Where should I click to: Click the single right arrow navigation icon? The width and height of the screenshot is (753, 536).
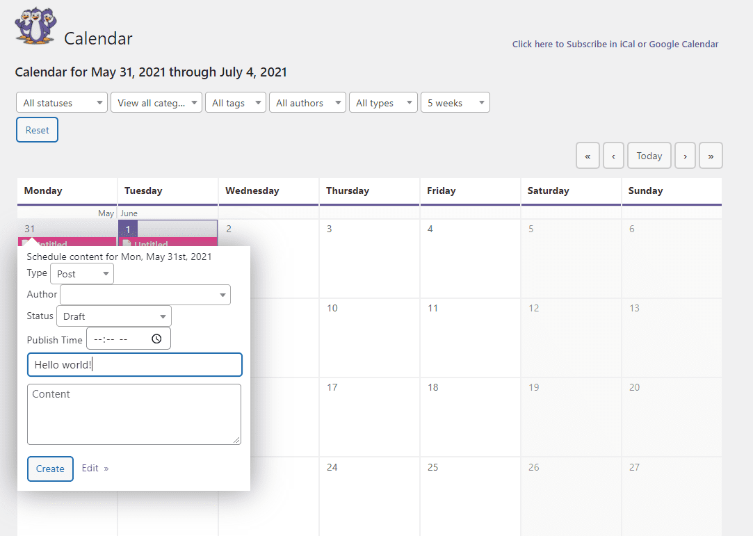click(x=685, y=155)
